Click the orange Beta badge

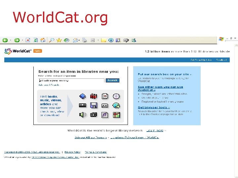point(37,51)
